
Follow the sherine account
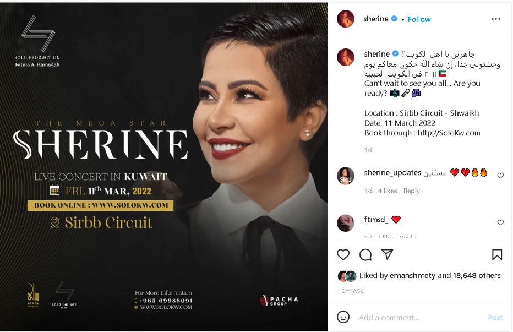[x=419, y=19]
